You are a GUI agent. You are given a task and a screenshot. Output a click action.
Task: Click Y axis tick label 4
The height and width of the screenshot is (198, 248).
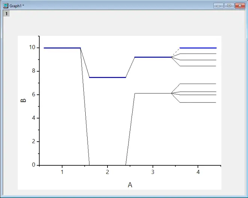pos(33,118)
